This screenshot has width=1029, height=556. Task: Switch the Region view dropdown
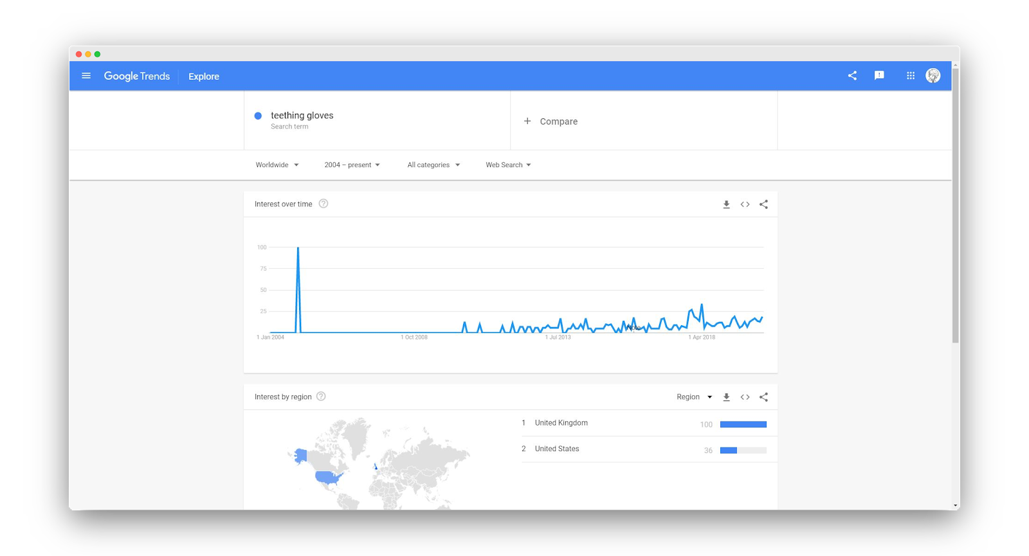click(693, 397)
